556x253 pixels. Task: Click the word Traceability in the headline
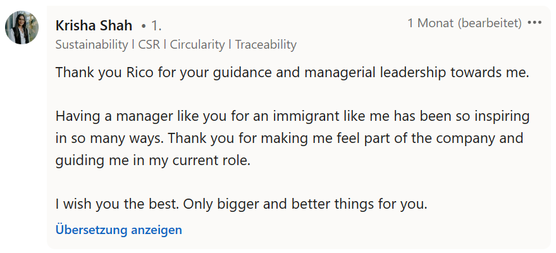pos(266,45)
